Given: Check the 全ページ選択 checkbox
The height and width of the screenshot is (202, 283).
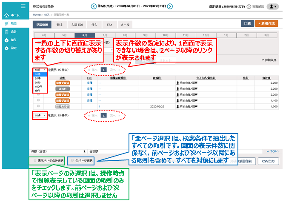Looking at the screenshot, I should click(x=72, y=161).
